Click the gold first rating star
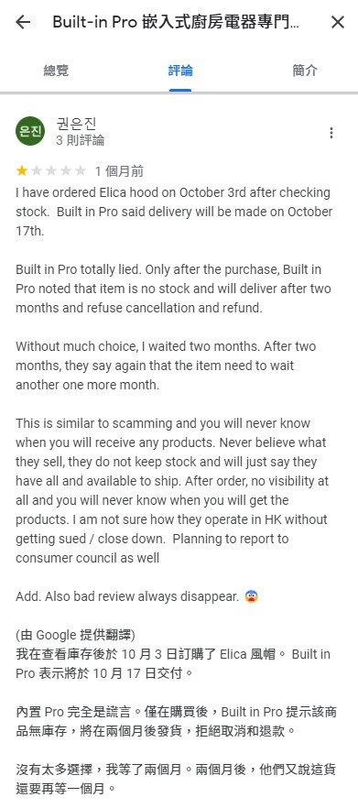Screen dimensions: 358x808 [22, 170]
